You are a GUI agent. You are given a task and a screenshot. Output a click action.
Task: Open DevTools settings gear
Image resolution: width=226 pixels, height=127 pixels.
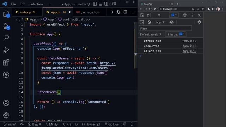[x=185, y=15]
